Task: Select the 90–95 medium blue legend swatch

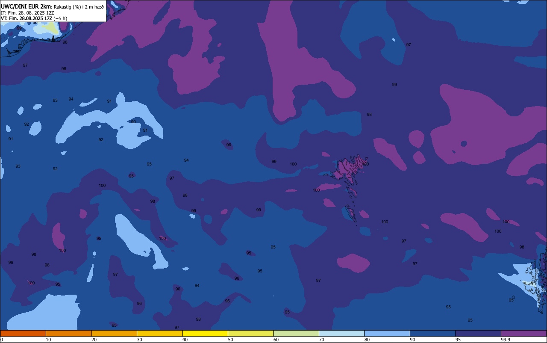Action: (x=432, y=333)
